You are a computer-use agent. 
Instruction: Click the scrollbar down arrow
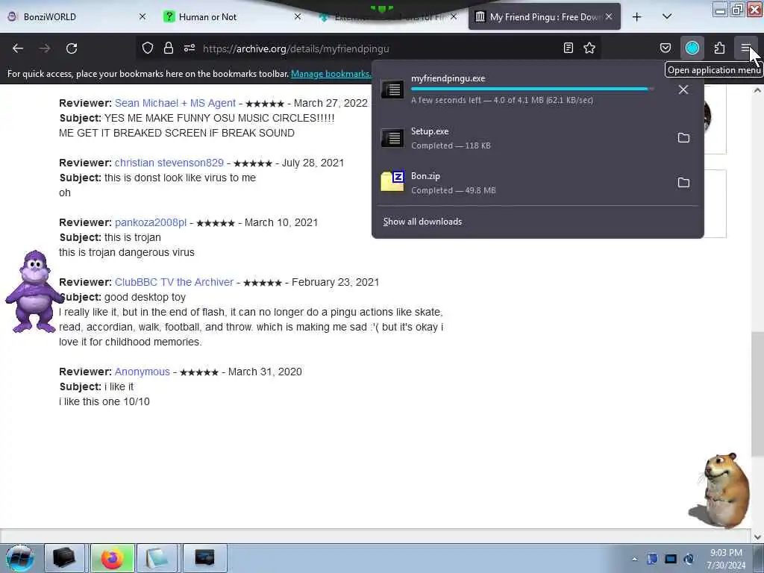pyautogui.click(x=757, y=536)
